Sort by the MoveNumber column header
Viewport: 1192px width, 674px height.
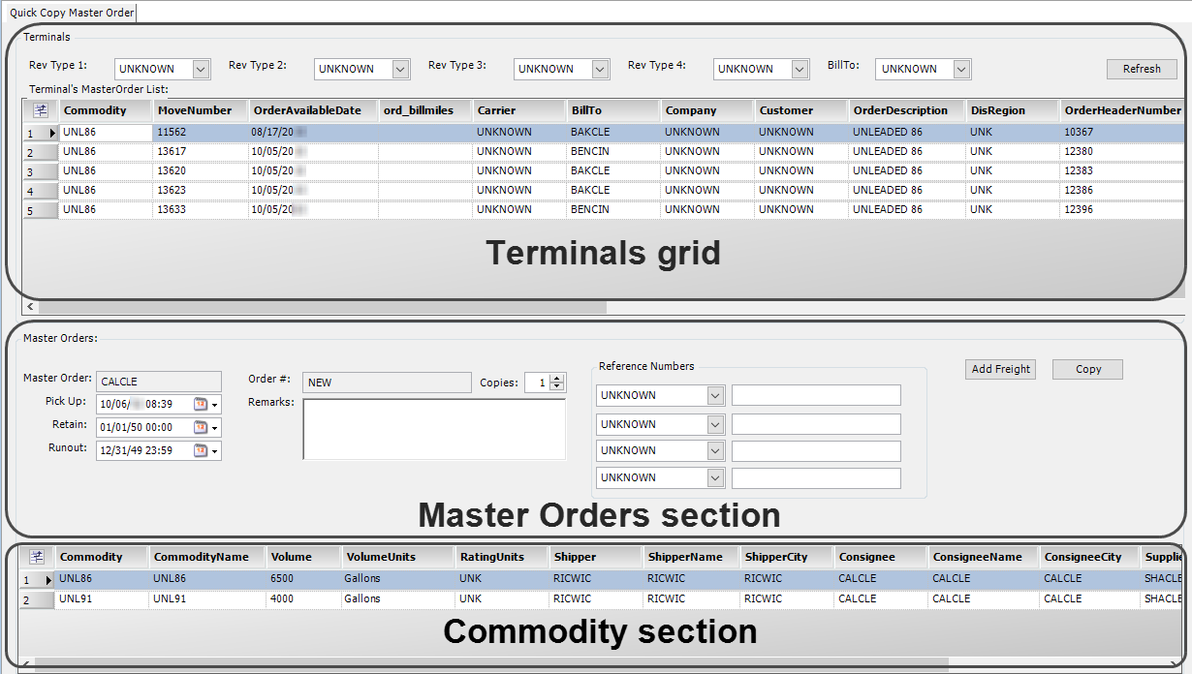tap(195, 110)
